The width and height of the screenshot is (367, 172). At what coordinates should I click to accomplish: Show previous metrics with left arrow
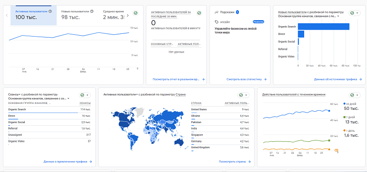(x=6, y=16)
